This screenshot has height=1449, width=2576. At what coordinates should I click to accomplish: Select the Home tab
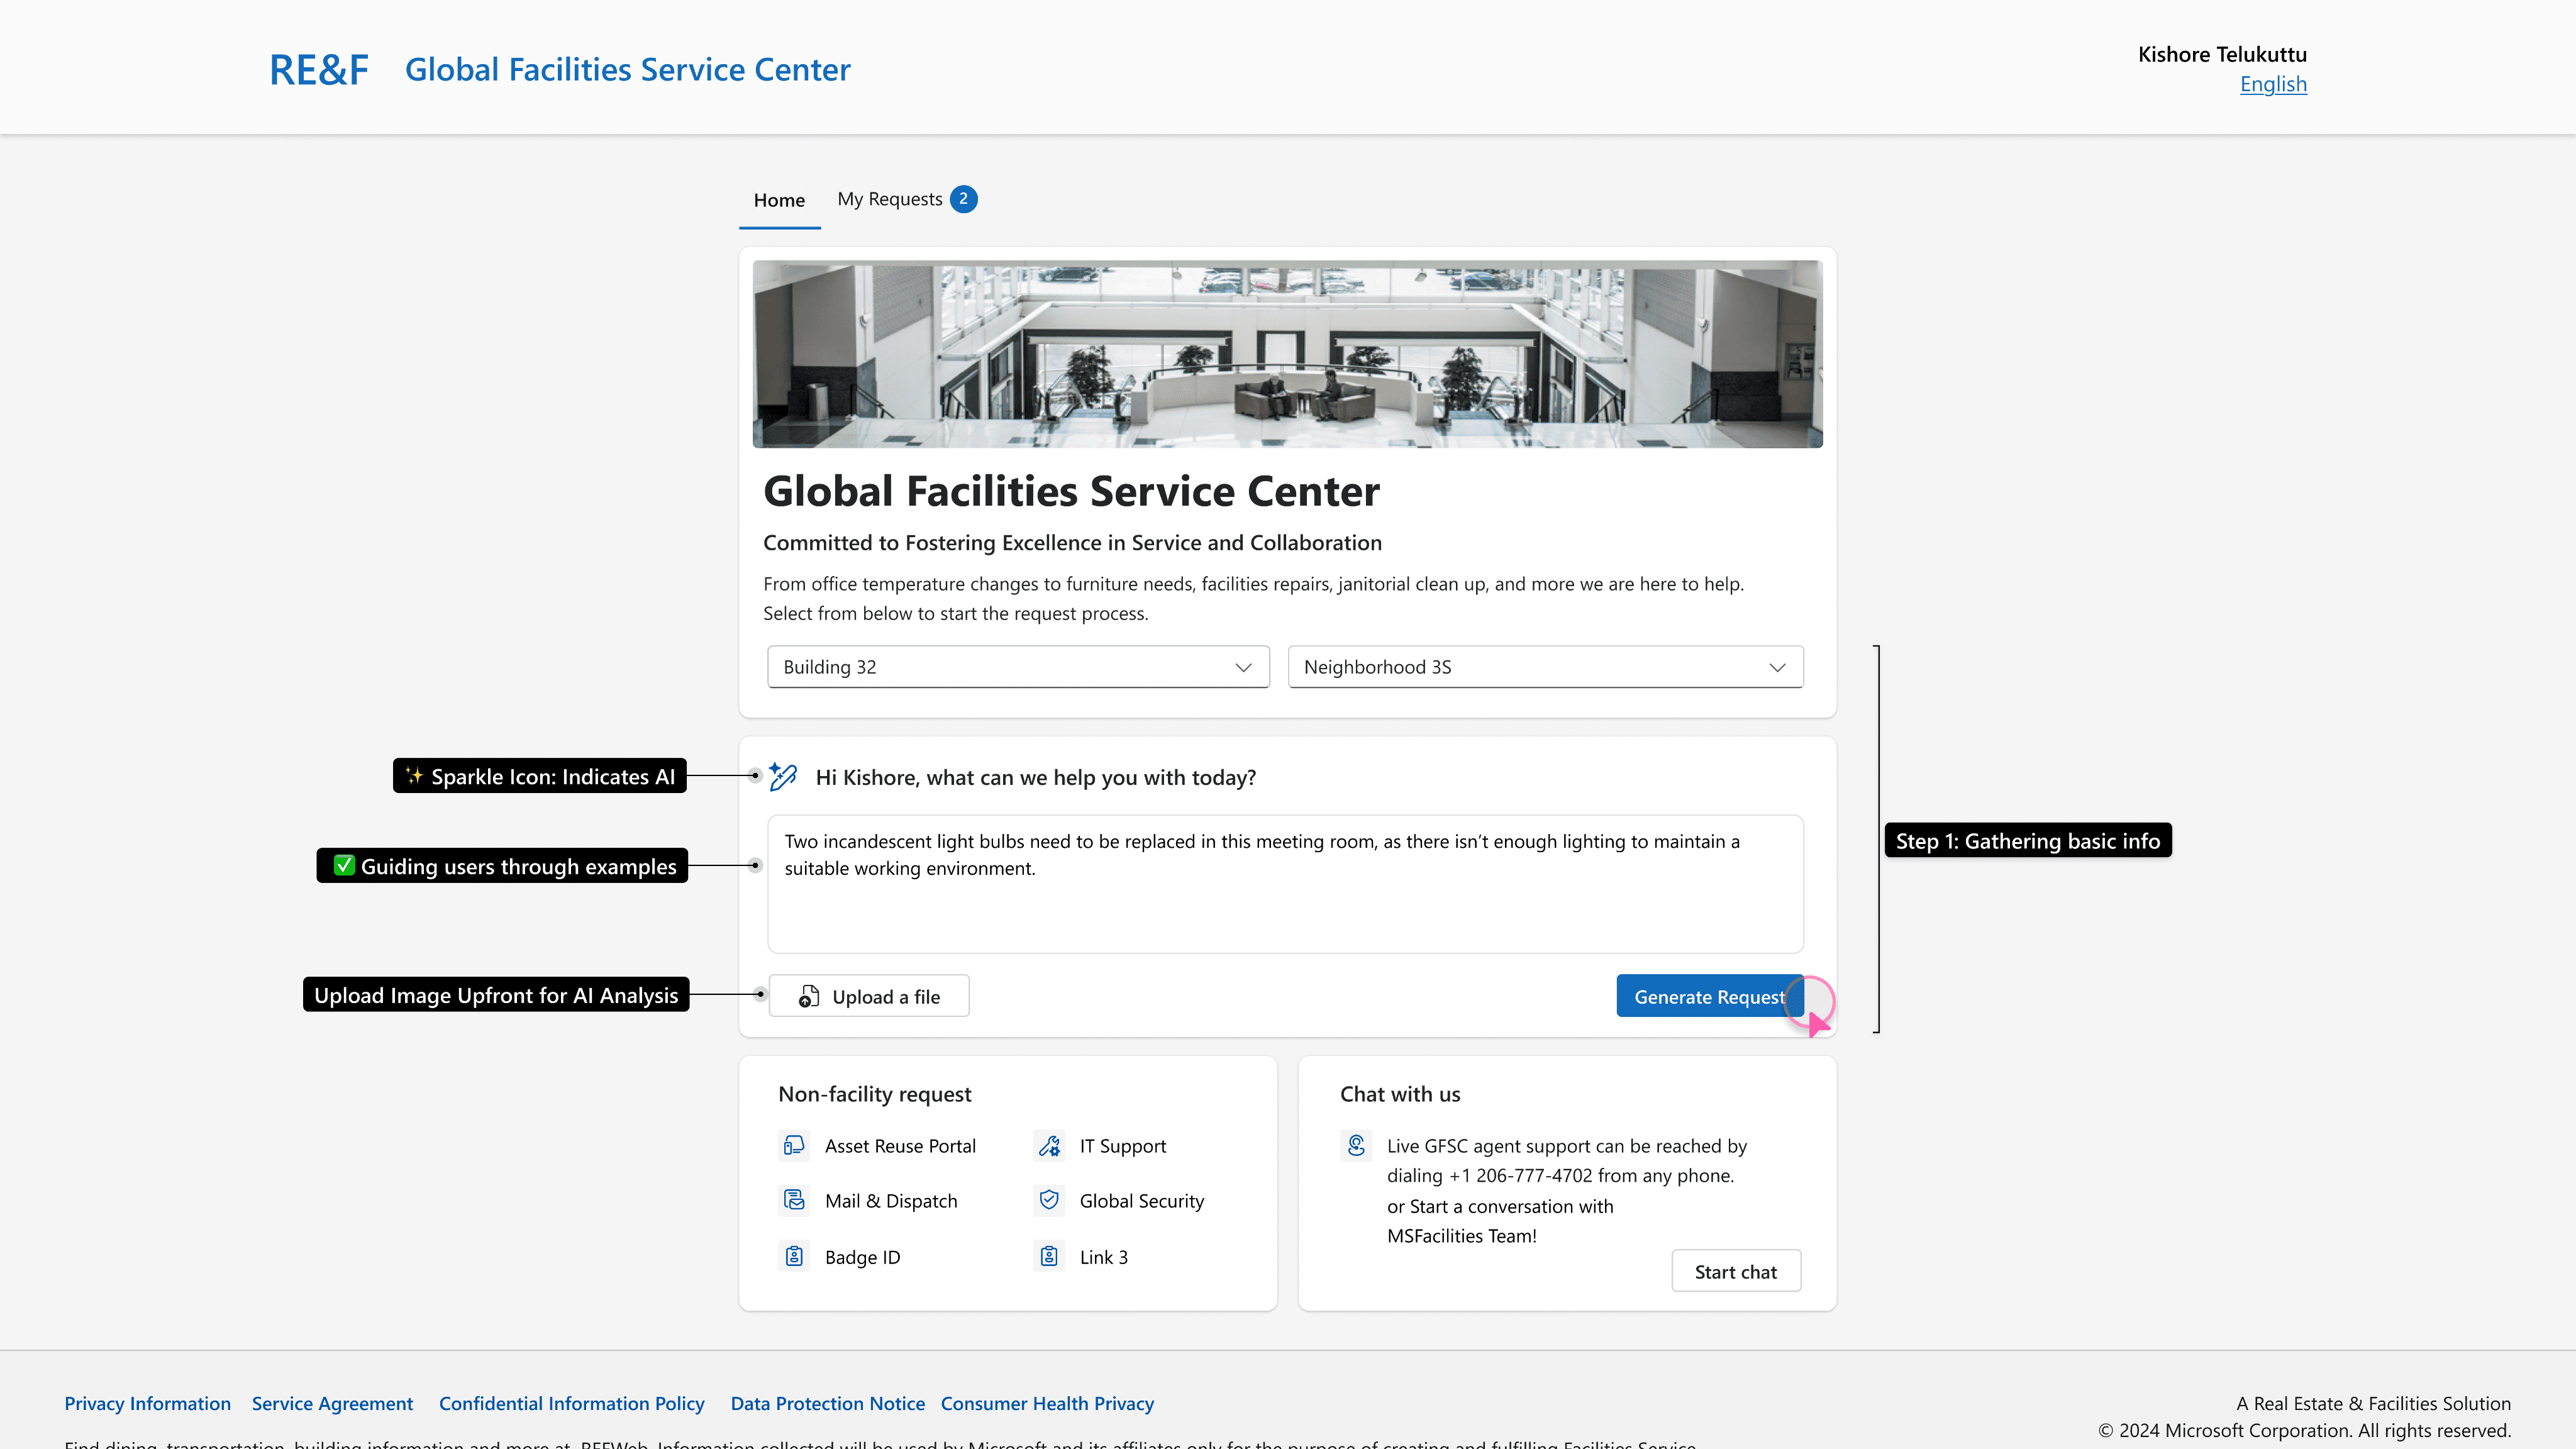tap(779, 200)
